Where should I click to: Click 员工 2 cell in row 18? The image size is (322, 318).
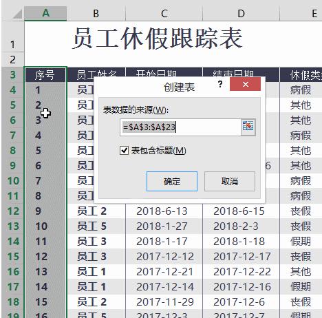point(96,302)
